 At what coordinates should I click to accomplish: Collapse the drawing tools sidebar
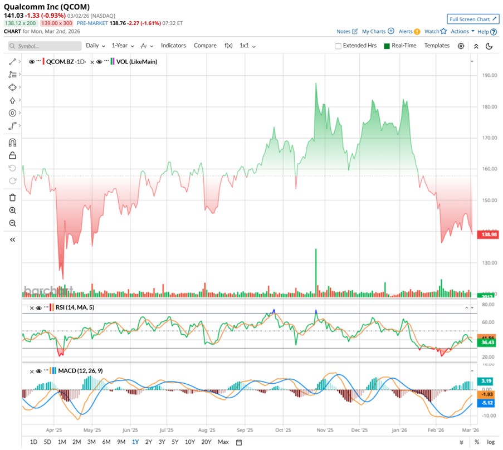[x=12, y=239]
